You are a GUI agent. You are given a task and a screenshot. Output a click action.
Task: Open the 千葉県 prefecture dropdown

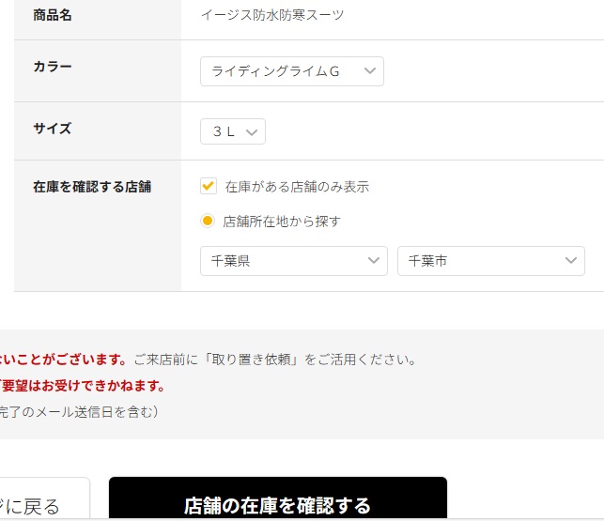[x=294, y=261]
